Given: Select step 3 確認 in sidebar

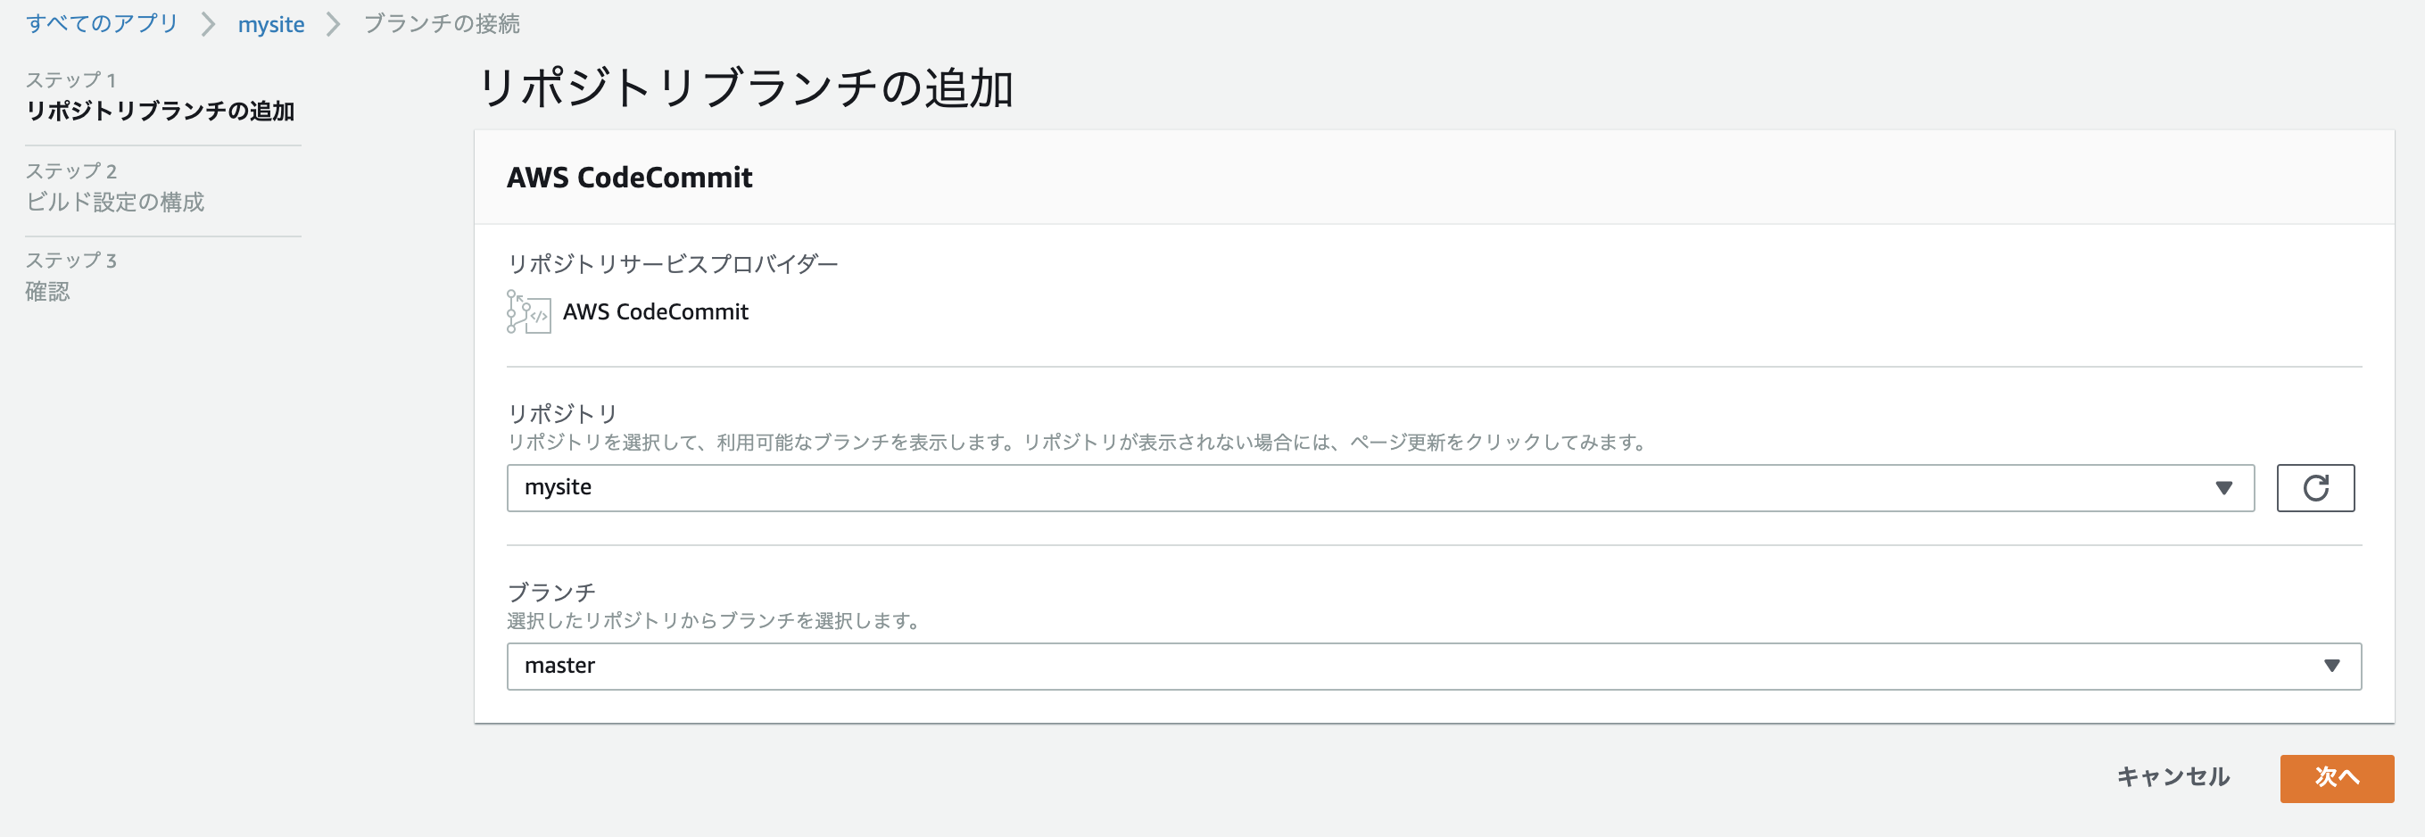Looking at the screenshot, I should 48,292.
